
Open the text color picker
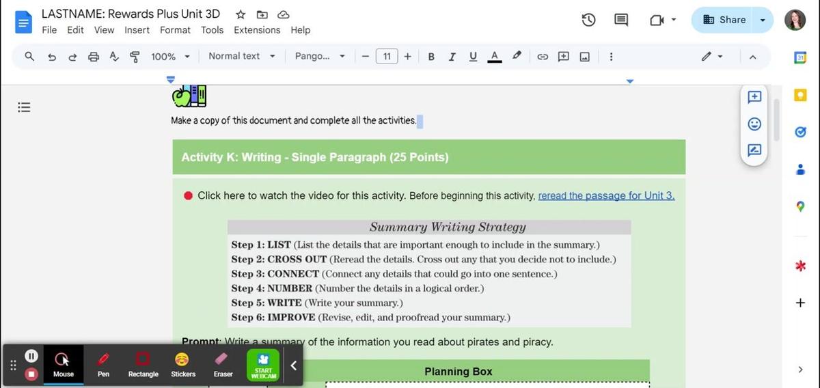494,57
